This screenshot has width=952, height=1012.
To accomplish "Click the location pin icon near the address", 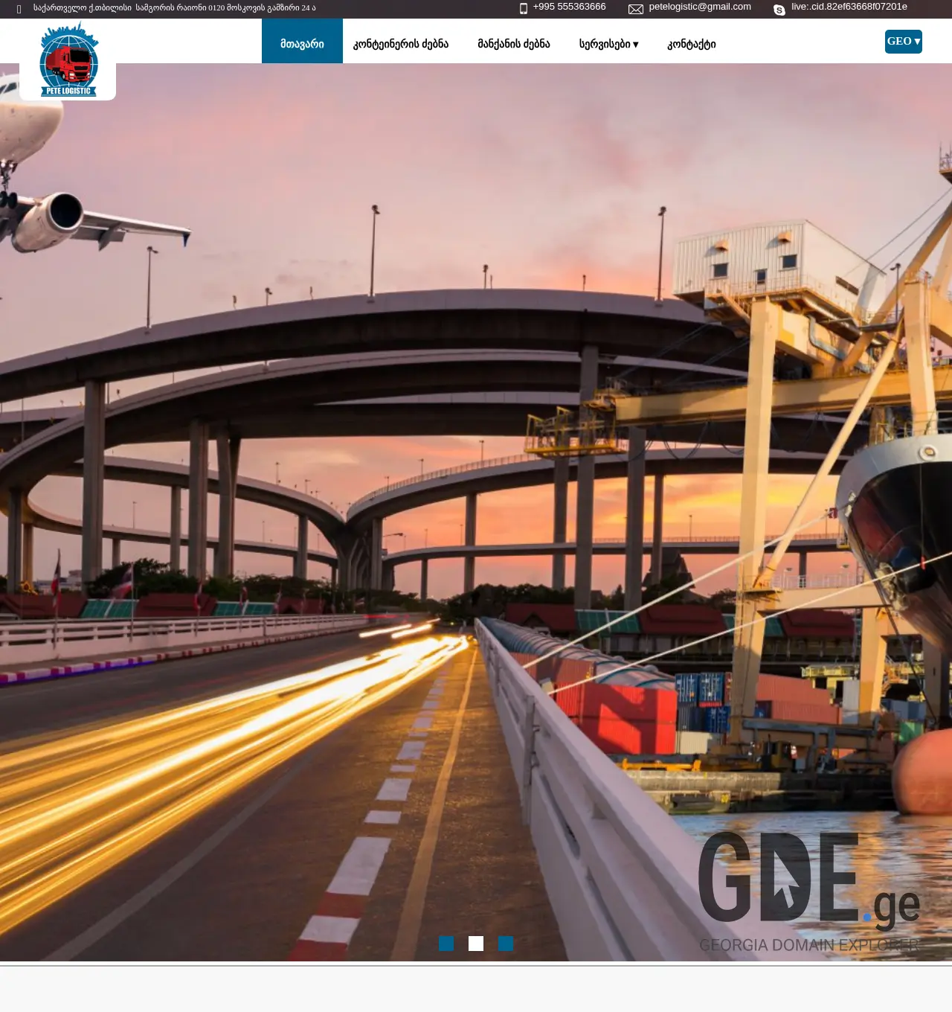I will click(x=18, y=9).
